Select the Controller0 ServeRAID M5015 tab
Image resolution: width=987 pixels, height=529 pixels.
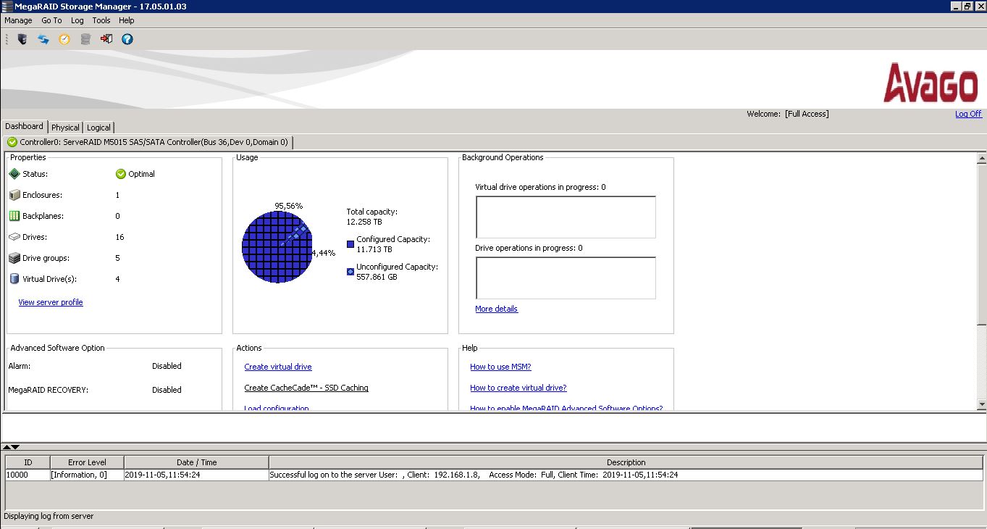pos(148,142)
